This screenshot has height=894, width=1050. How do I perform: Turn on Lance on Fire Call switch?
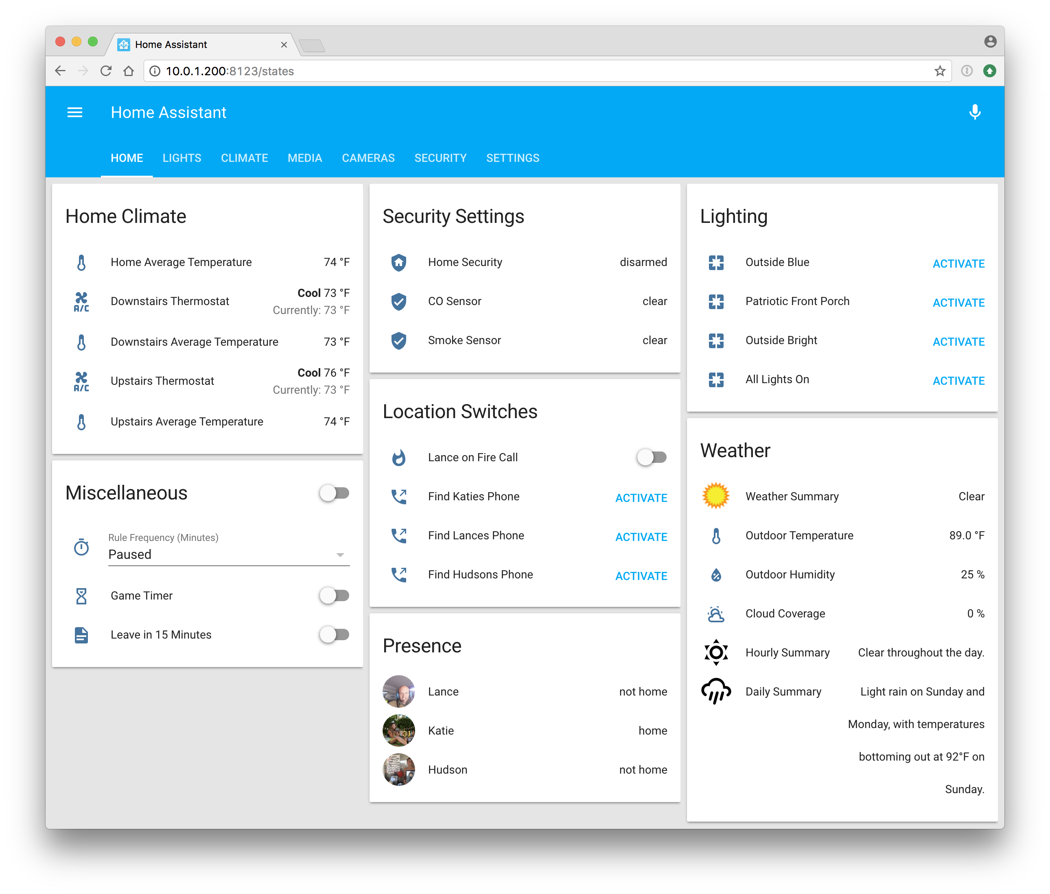pyautogui.click(x=652, y=458)
